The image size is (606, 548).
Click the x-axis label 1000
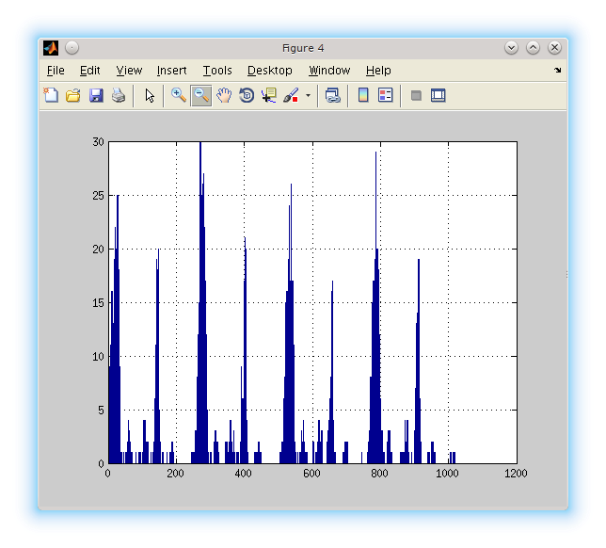tap(447, 474)
